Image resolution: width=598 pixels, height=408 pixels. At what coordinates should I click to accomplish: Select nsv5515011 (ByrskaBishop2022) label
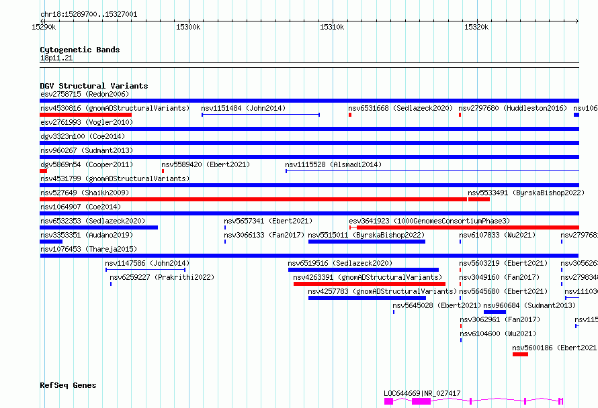(366, 235)
